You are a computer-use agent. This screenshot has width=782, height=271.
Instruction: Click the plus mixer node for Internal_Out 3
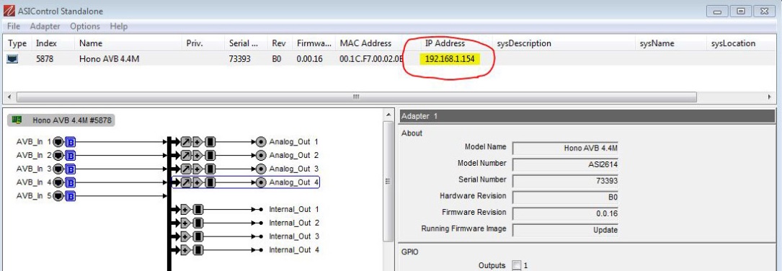point(185,236)
